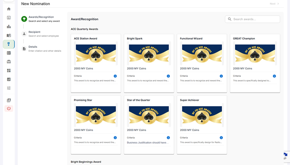The height and width of the screenshot is (165, 290).
Task: Click the Promising Star title
Action: tap(83, 100)
